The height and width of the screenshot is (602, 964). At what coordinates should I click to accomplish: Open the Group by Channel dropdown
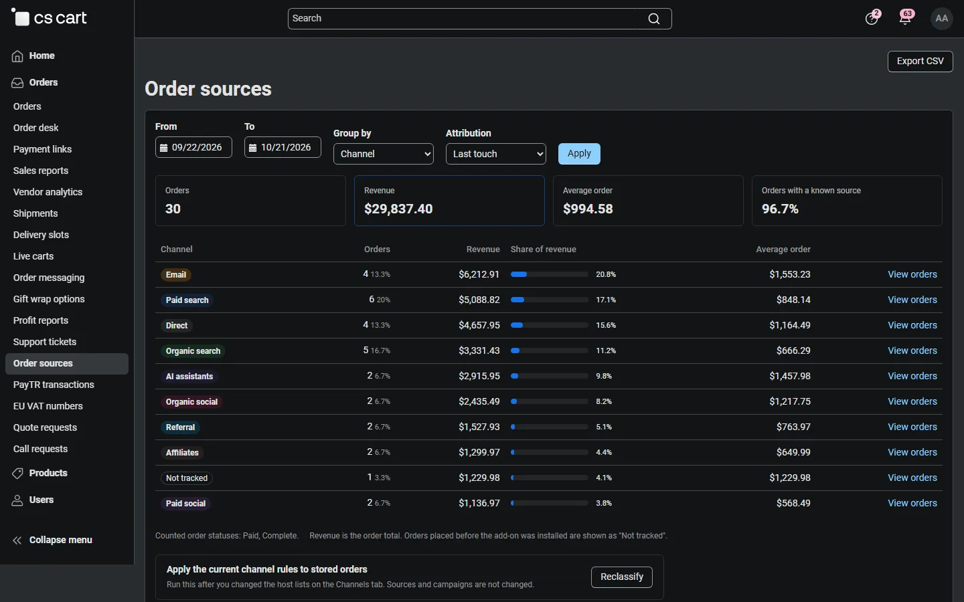384,154
